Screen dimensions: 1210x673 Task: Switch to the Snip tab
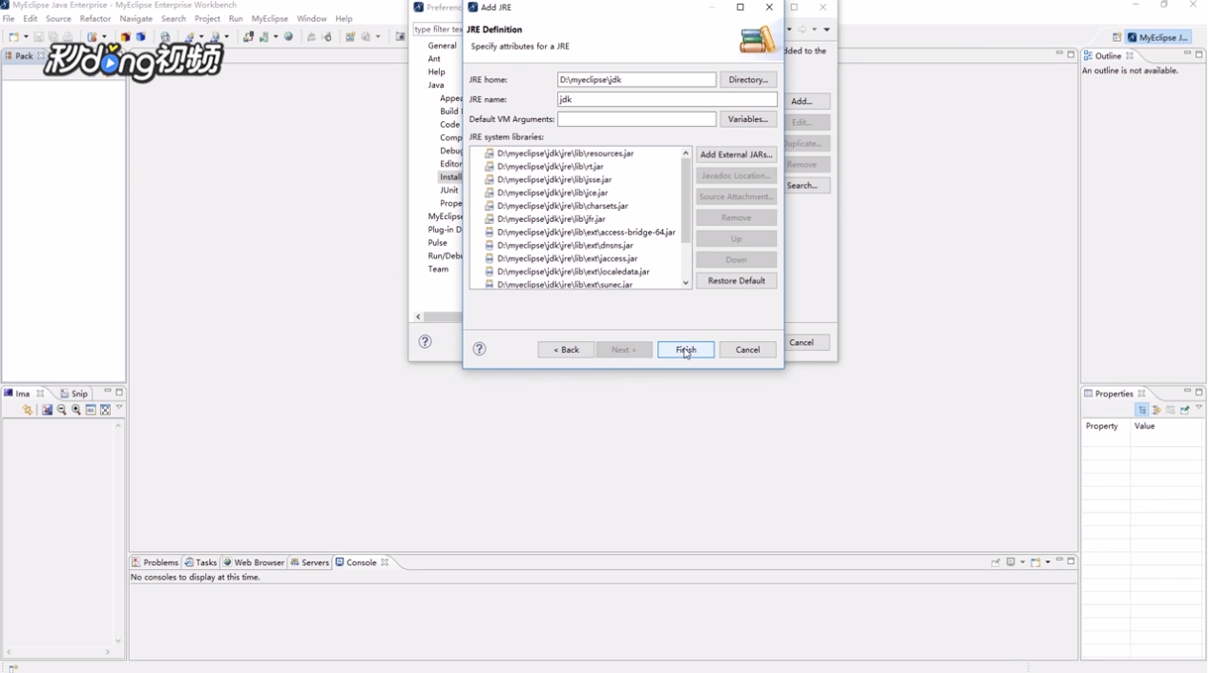pyautogui.click(x=74, y=393)
